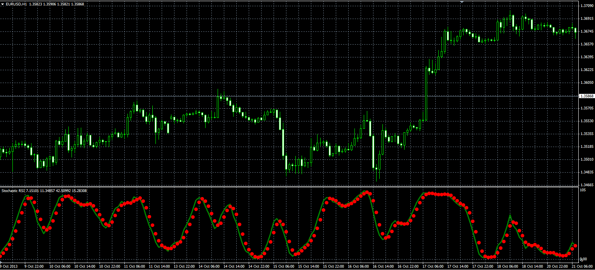Click price scale value 1.37090
This screenshot has width=595, height=270.
(587, 6)
